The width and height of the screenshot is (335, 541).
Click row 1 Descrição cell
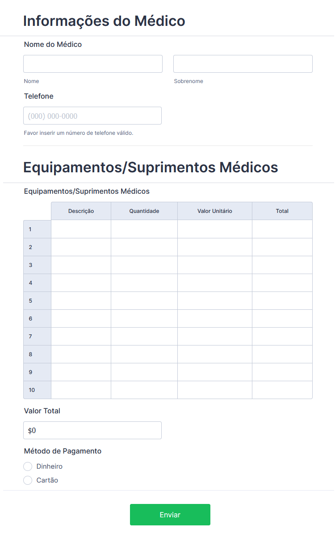point(81,229)
